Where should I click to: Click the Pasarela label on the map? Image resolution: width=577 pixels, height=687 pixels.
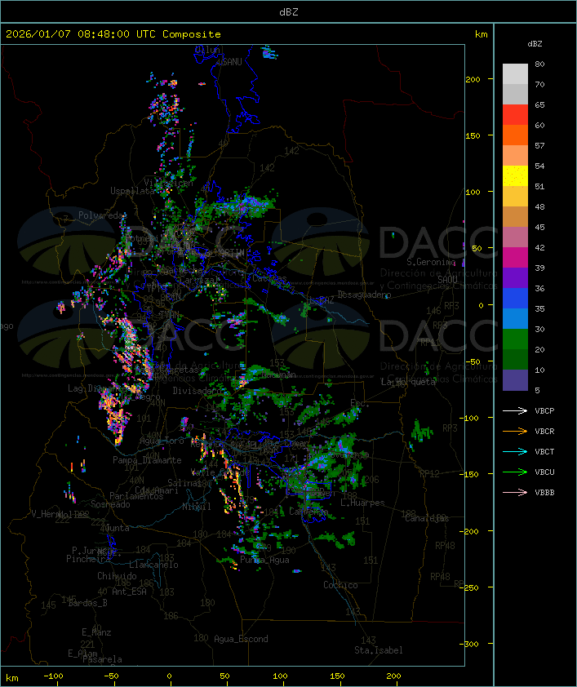102,659
